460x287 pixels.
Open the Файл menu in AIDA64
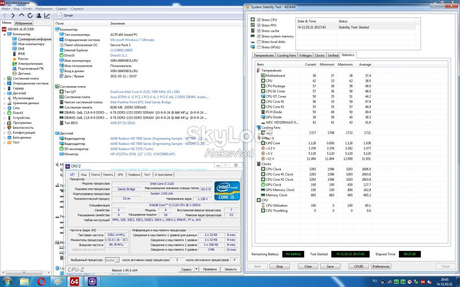tap(6, 9)
